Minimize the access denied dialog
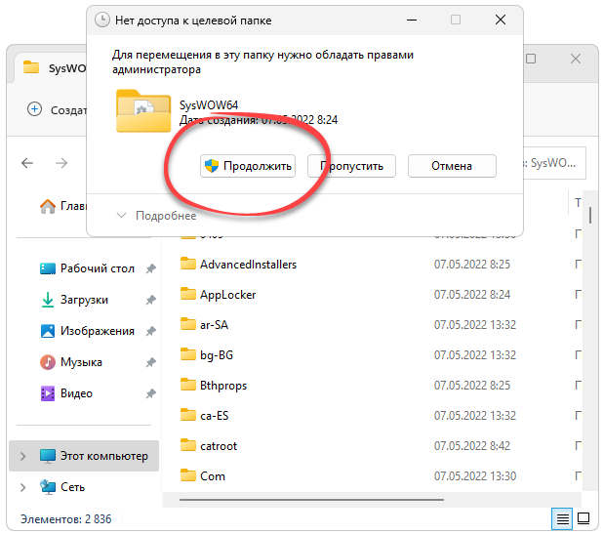The image size is (603, 534). 412,20
